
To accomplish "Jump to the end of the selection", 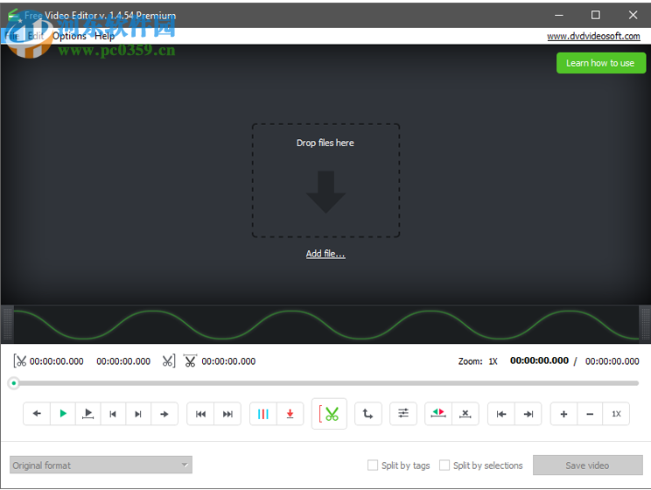I will tap(528, 414).
